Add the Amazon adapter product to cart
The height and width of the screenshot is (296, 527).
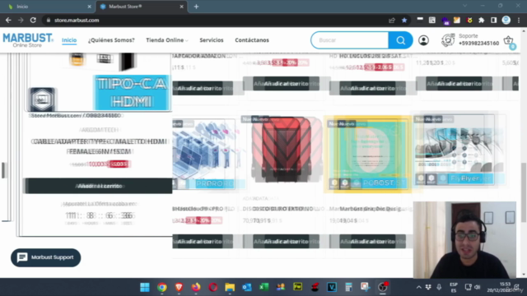point(203,88)
